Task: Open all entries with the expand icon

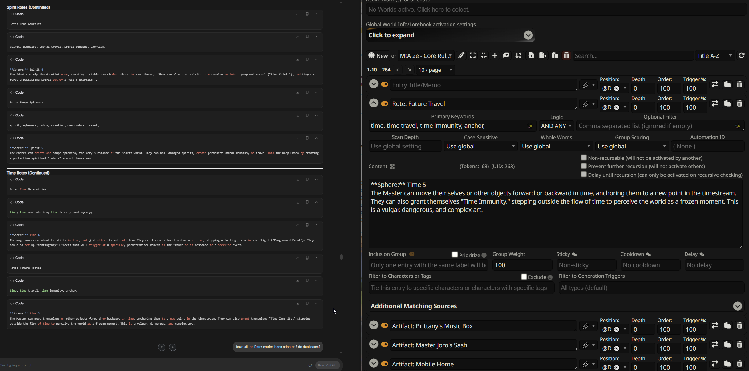Action: tap(472, 55)
